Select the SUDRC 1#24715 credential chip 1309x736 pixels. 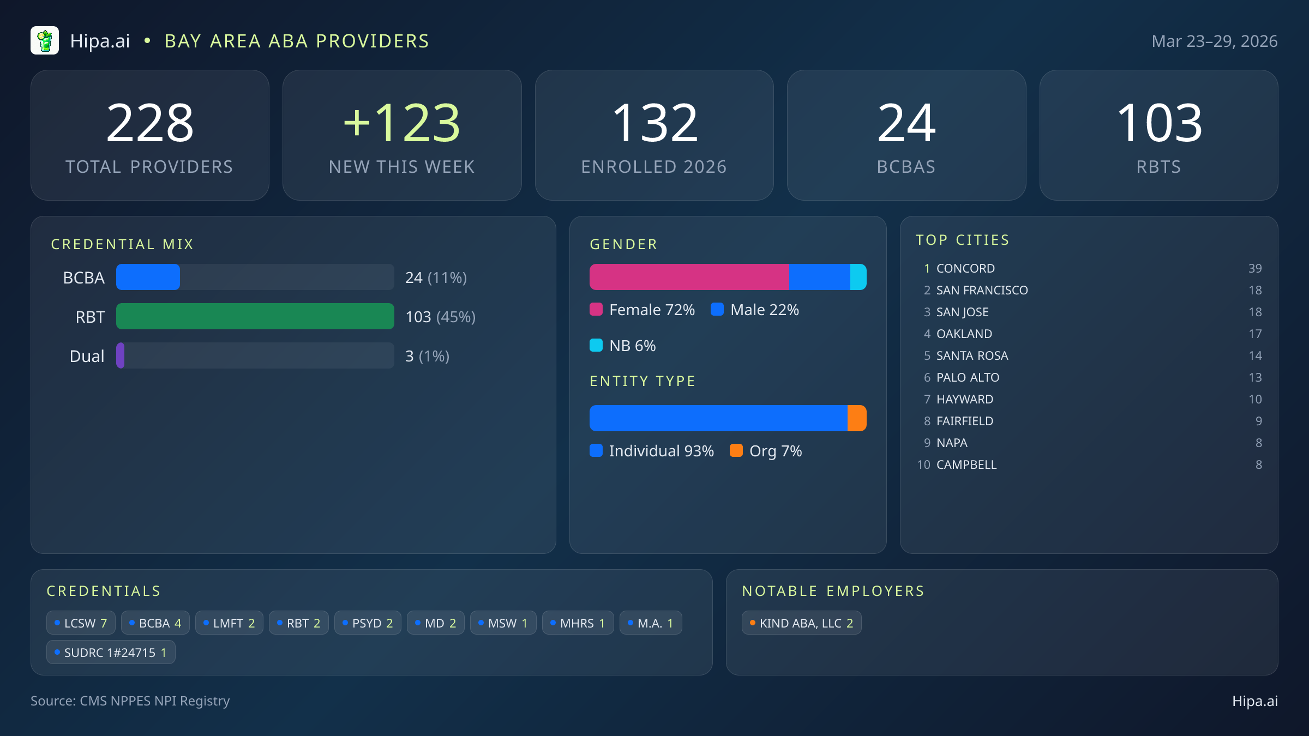[x=111, y=652]
